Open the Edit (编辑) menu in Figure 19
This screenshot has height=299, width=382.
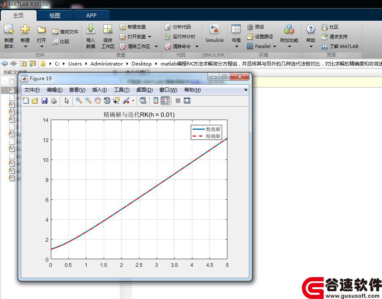55,90
